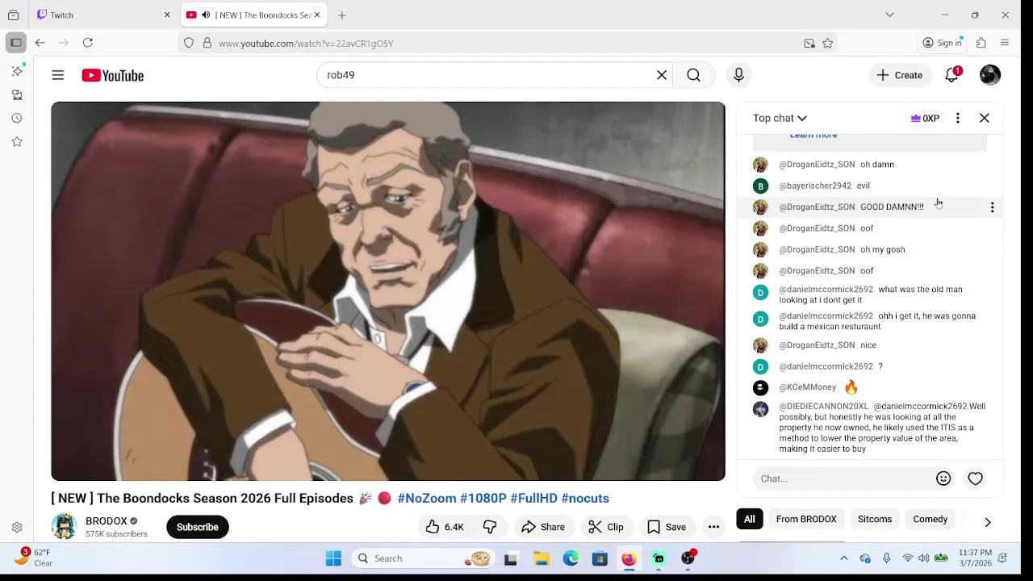The width and height of the screenshot is (1033, 581).
Task: Open the Firefox application menu
Action: click(1005, 43)
